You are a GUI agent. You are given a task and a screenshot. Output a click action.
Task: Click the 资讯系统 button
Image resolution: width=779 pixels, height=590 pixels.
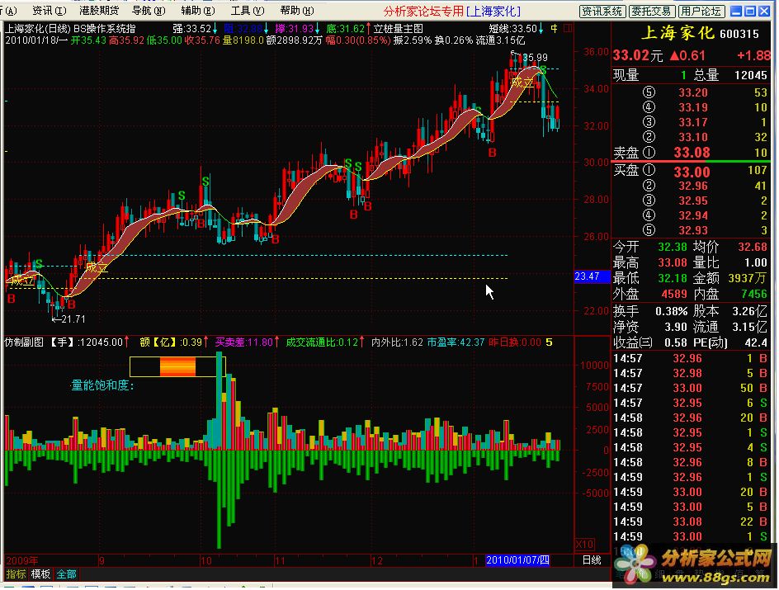[602, 11]
